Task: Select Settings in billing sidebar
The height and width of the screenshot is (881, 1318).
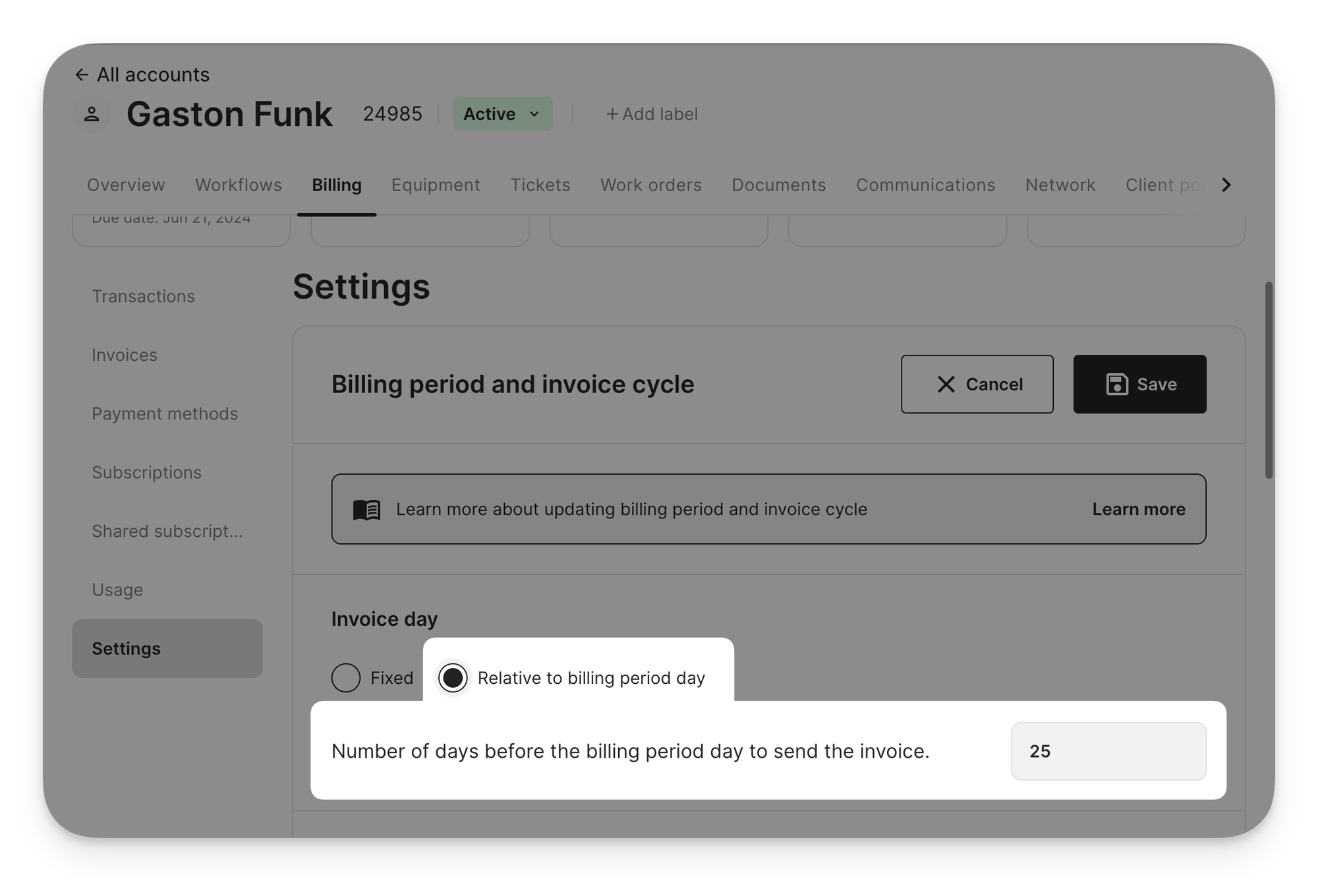Action: point(167,648)
